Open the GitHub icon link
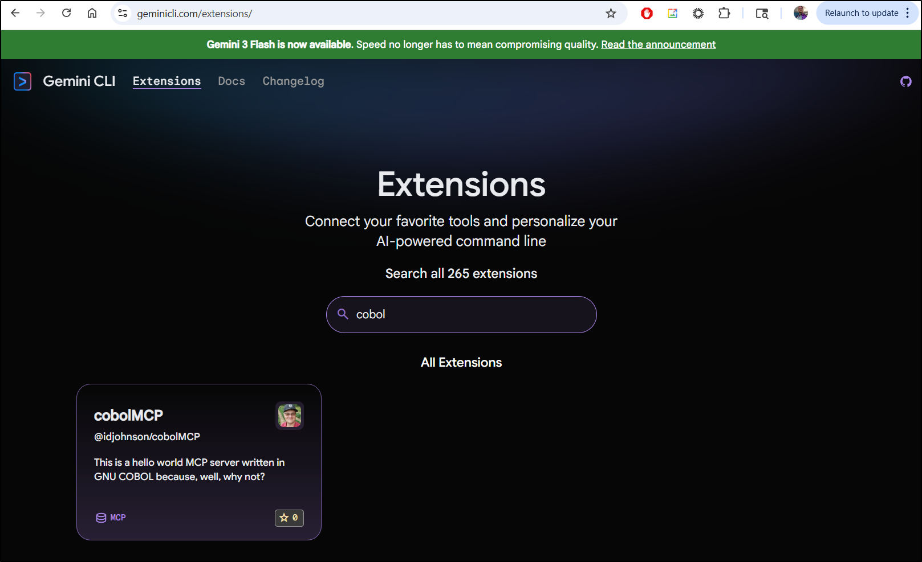 point(905,81)
